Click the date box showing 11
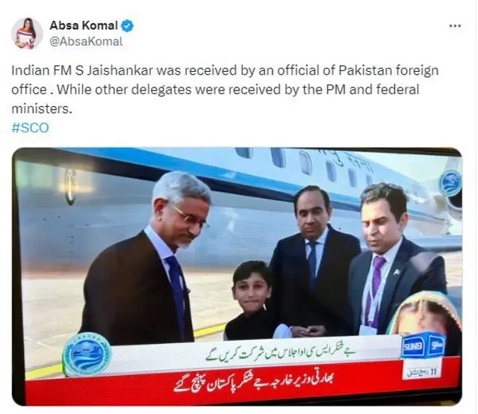The image size is (478, 414). 424,372
